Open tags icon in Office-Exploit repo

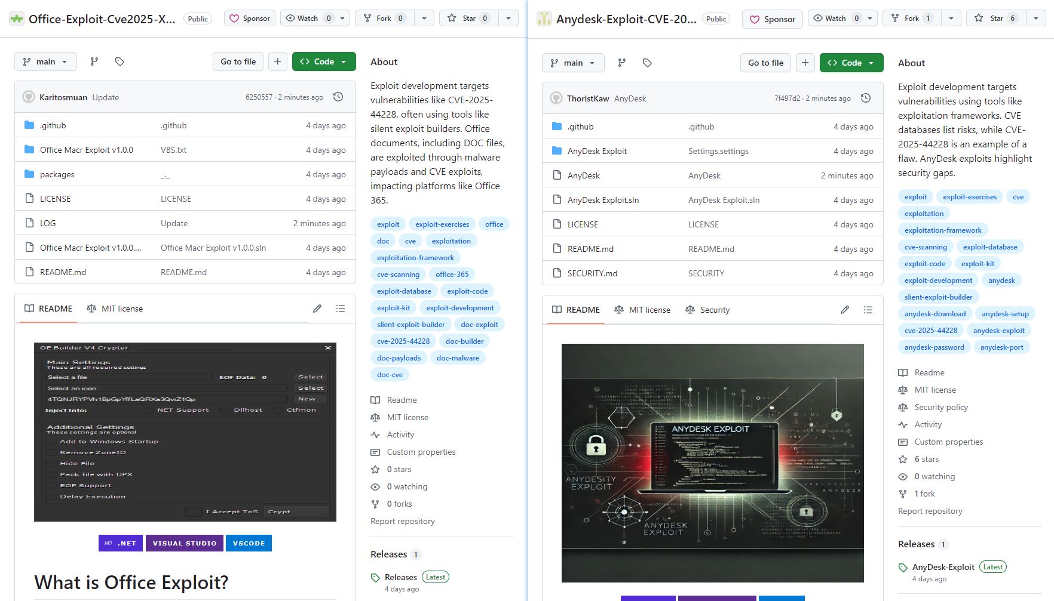click(x=120, y=61)
